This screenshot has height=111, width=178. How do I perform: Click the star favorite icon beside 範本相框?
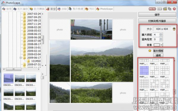(149, 50)
